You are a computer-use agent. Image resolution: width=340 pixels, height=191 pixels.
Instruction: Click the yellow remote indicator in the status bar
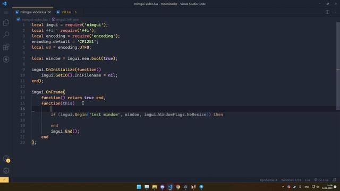[4, 180]
